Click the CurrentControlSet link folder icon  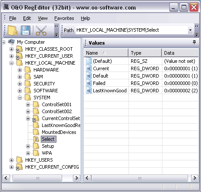tap(36, 118)
